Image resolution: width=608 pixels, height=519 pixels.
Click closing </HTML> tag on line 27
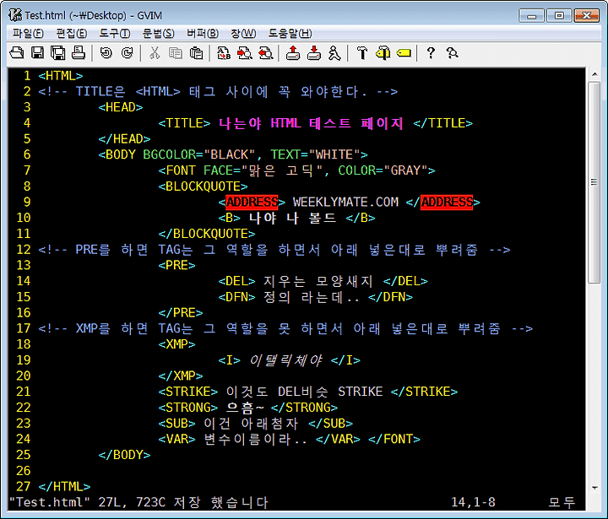point(64,486)
